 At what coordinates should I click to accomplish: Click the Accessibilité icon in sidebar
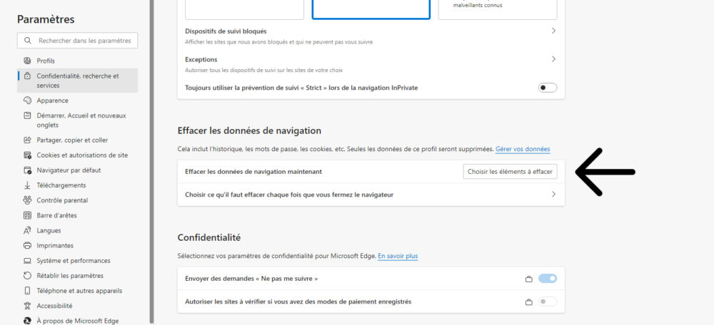coord(27,306)
